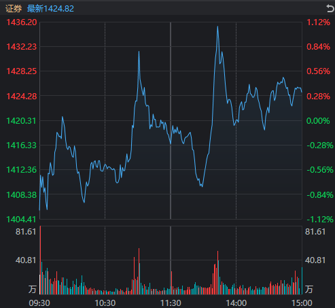Click the 0.56% positive percent label
This screenshot has height=308, width=335.
[x=318, y=71]
